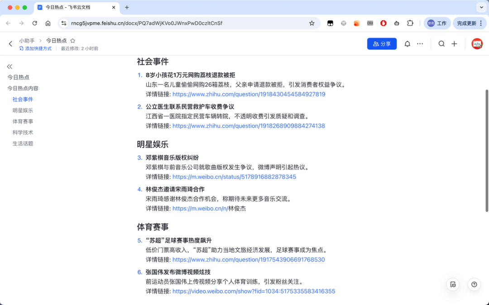Reload the page with the refresh icon
Image resolution: width=489 pixels, height=305 pixels.
click(x=34, y=22)
